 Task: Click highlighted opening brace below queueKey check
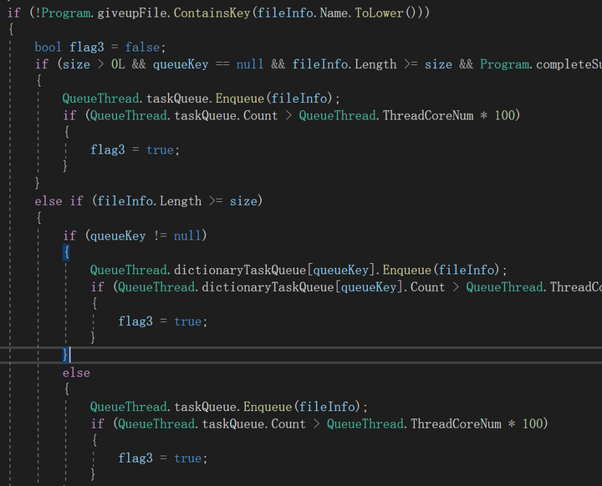(x=66, y=252)
